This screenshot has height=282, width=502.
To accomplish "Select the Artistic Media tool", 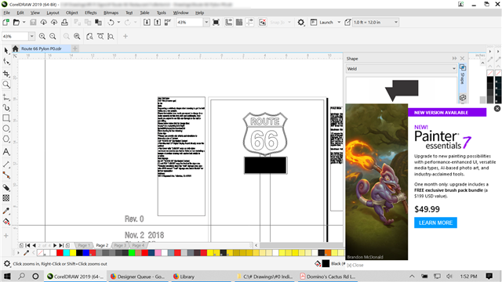I will point(6,108).
